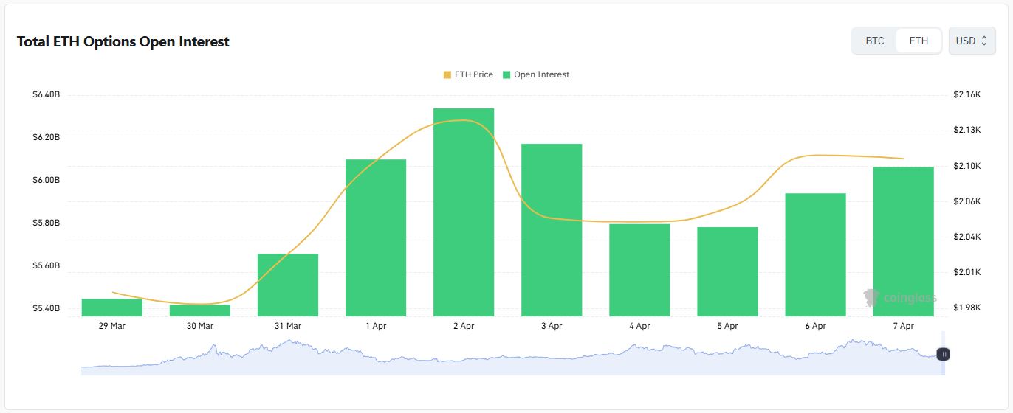Click the yellow ETH Price legend swatch

coord(447,74)
